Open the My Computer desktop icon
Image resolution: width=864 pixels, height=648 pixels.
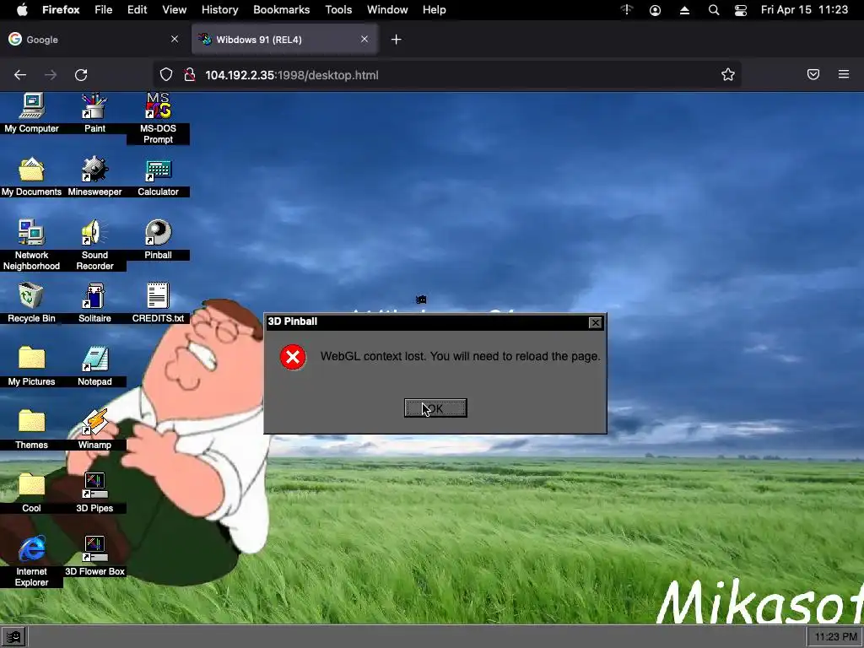click(x=31, y=113)
